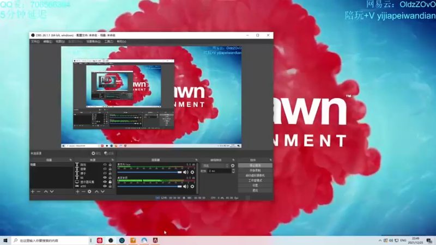Pop out the 混音器 dock via header icon
Viewport: 436px width, 245px height.
[x=196, y=160]
